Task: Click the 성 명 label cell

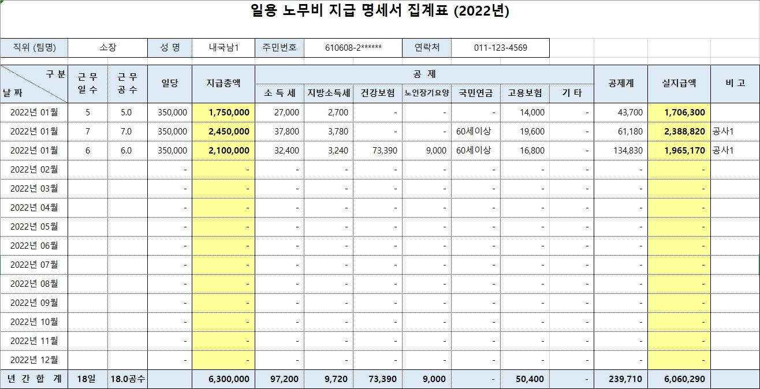Action: coord(170,48)
